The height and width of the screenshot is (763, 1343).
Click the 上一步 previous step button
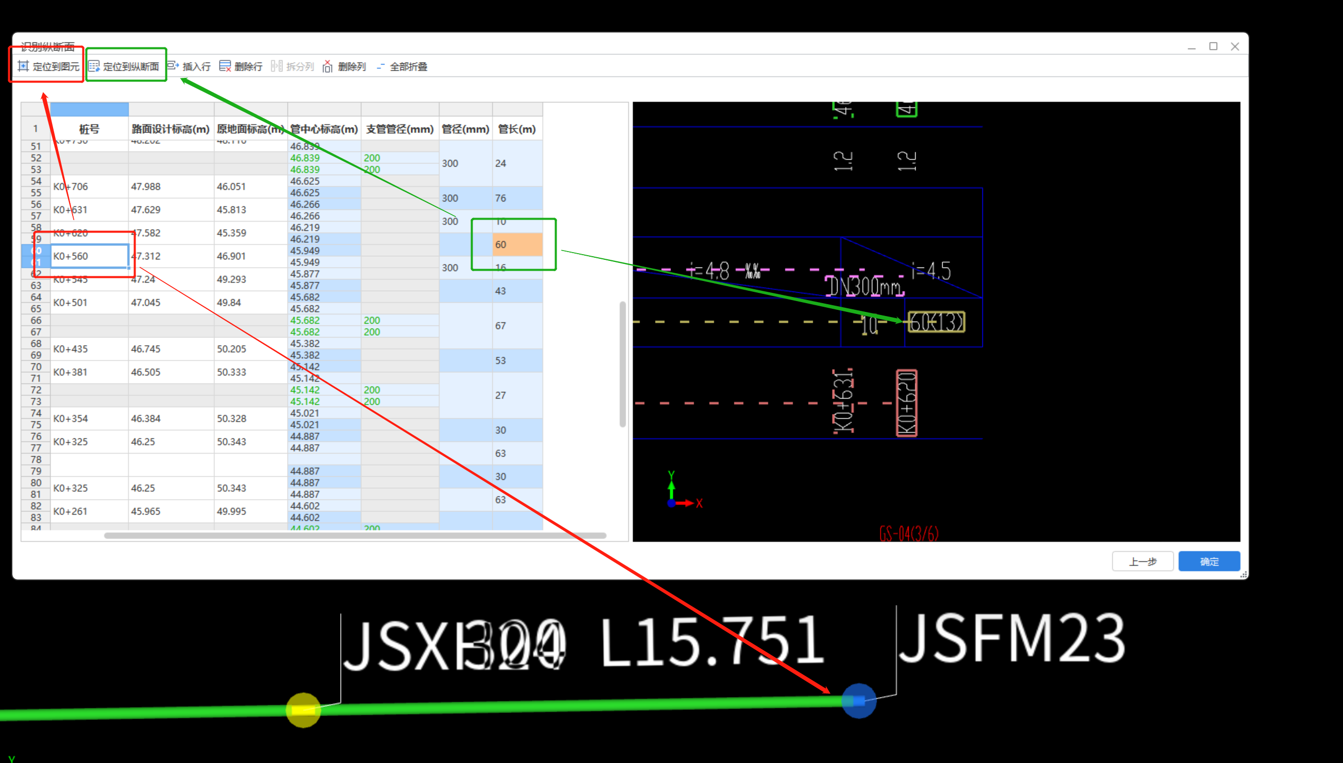[x=1143, y=561]
